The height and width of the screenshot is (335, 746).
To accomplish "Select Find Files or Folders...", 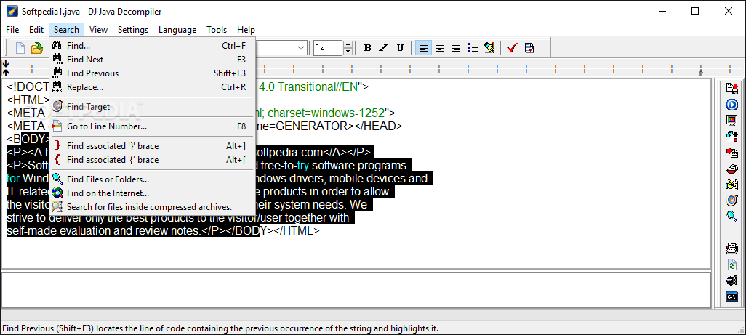I will [152, 179].
